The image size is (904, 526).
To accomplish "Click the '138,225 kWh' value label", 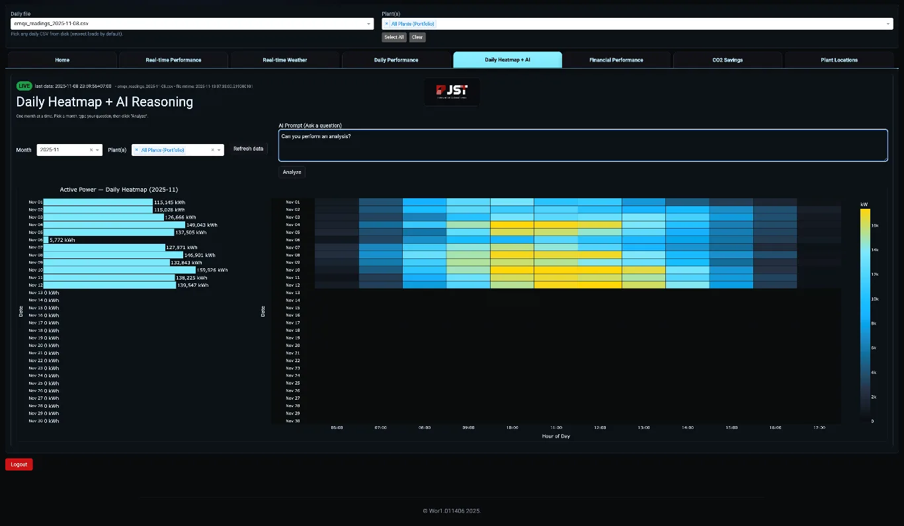I will (193, 278).
